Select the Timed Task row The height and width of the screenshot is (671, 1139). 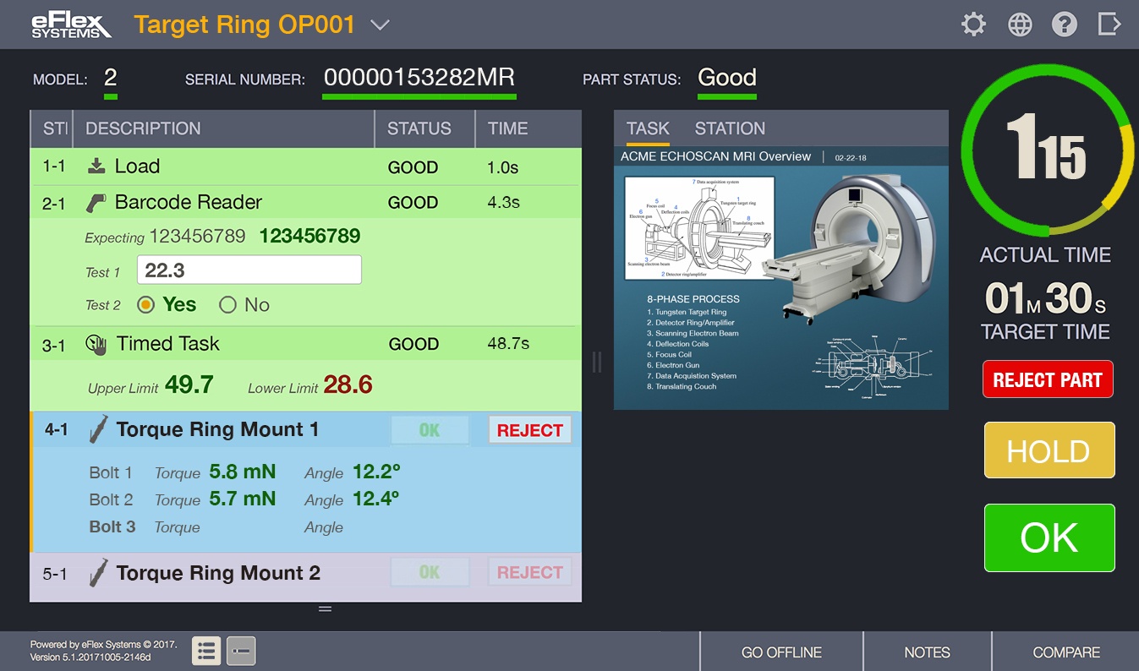click(x=305, y=344)
